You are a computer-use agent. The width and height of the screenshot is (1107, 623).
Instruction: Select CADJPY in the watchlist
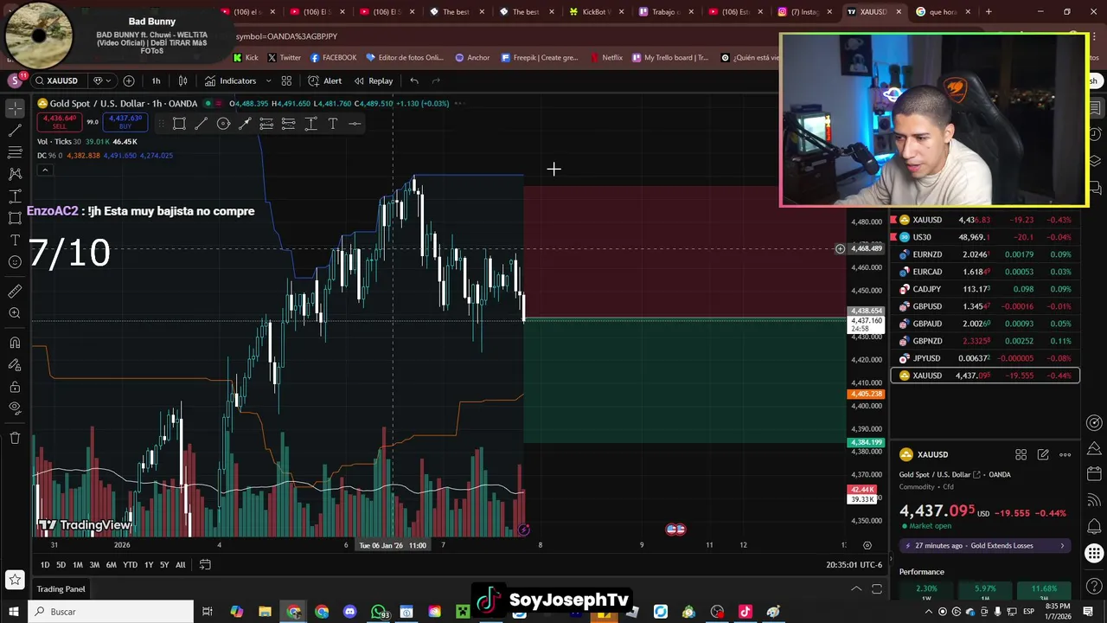pyautogui.click(x=985, y=289)
